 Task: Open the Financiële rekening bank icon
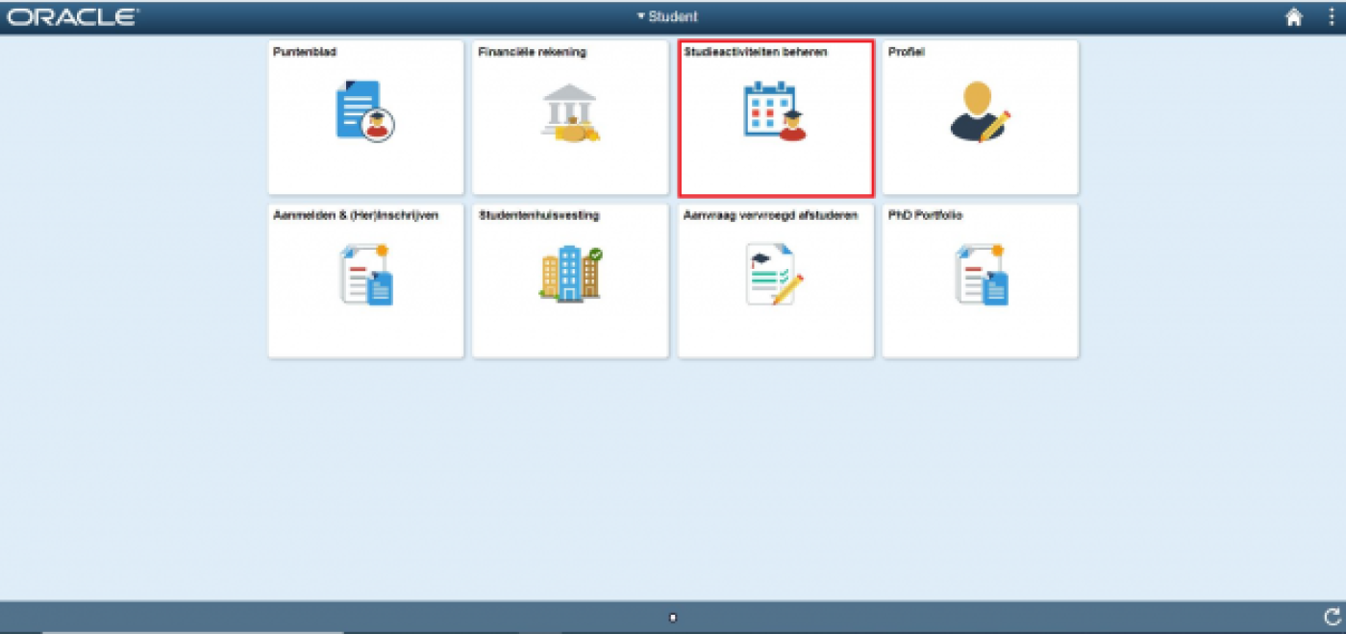570,113
